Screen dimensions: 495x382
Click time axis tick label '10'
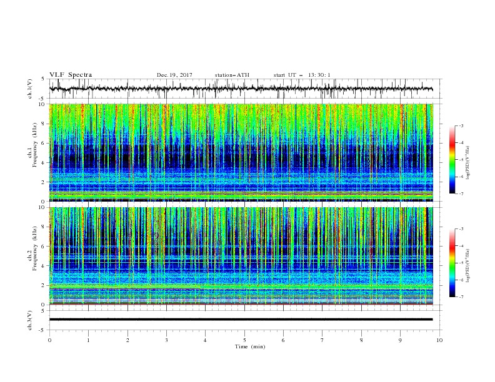click(x=439, y=340)
